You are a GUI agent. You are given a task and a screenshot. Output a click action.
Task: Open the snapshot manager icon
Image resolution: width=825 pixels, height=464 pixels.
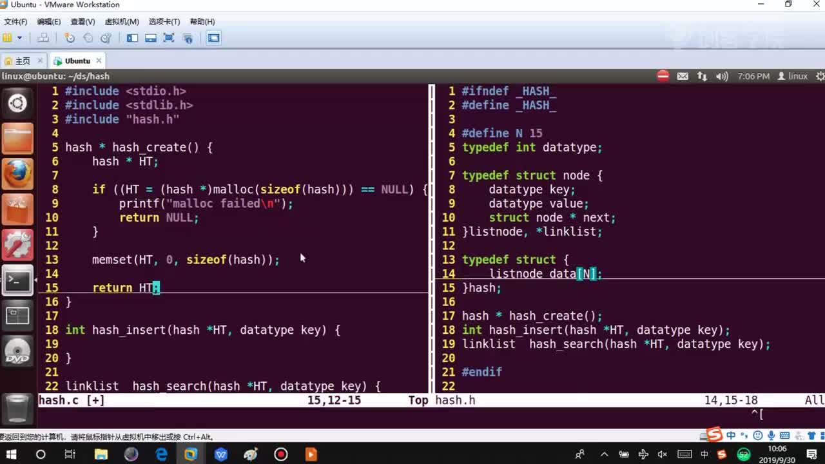coord(107,38)
